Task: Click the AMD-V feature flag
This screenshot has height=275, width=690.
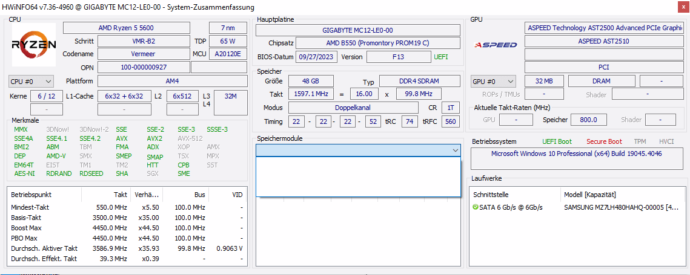Action: pyautogui.click(x=56, y=156)
